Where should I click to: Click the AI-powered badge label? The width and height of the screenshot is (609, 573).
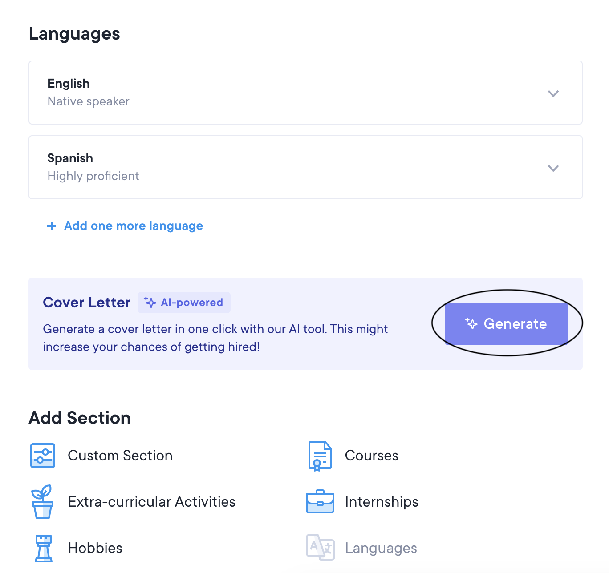(x=191, y=303)
